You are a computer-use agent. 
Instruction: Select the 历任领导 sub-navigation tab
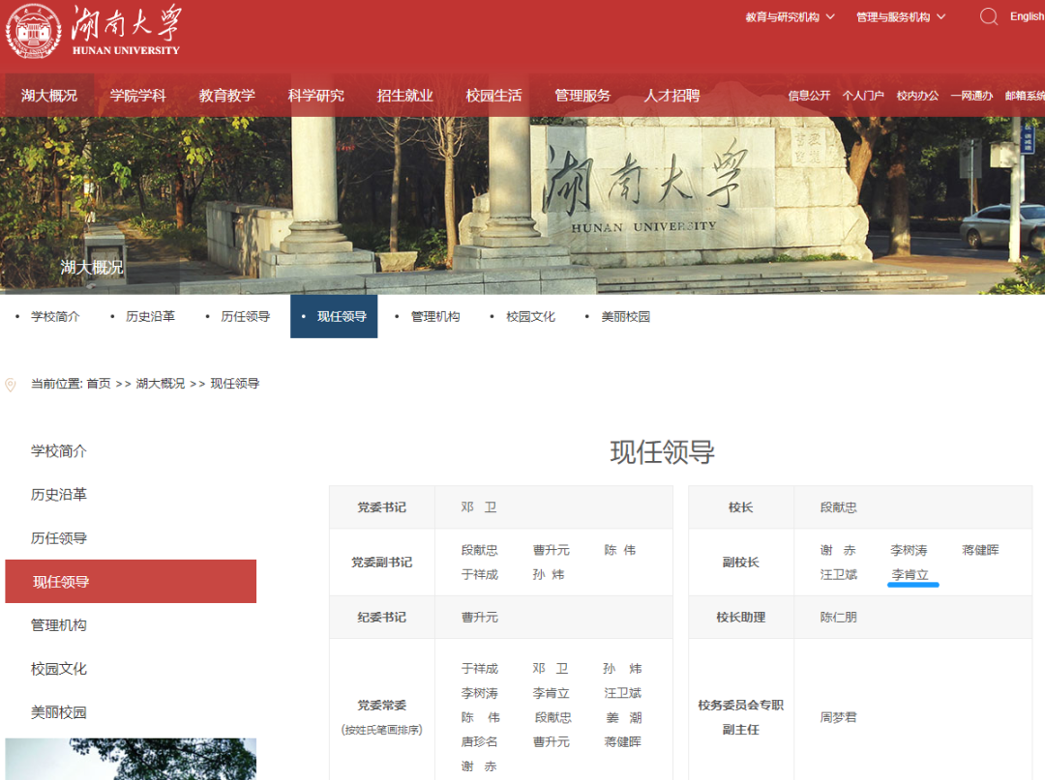tap(245, 317)
